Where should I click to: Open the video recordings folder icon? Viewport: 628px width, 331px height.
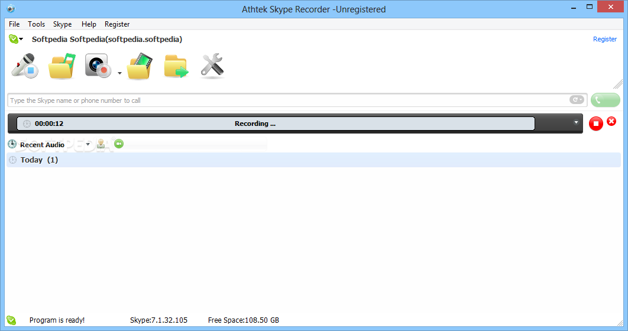click(x=140, y=66)
